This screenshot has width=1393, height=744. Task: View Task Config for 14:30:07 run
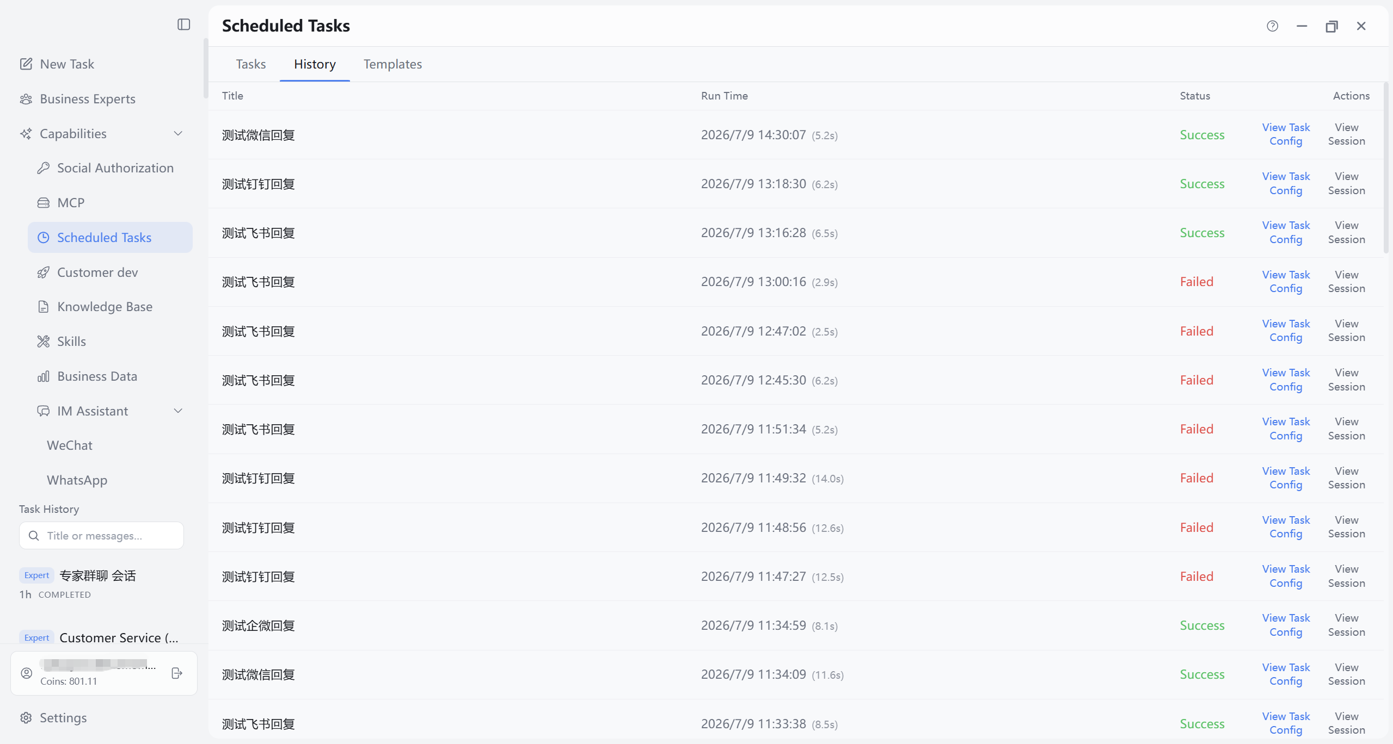tap(1286, 134)
